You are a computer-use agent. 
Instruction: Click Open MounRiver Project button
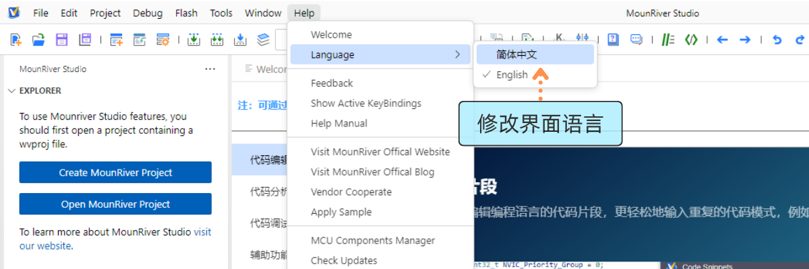click(115, 204)
